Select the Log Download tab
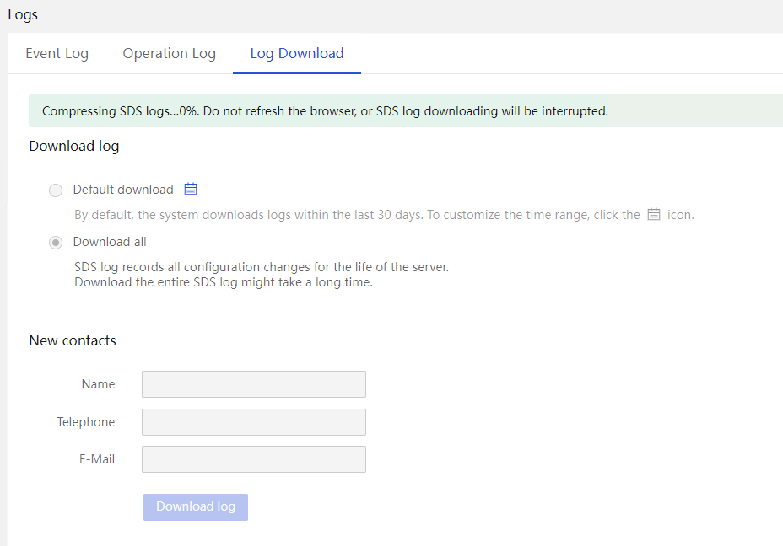The width and height of the screenshot is (783, 546). point(297,53)
